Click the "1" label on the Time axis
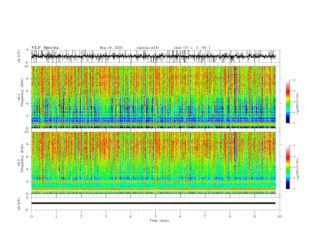 [56, 216]
